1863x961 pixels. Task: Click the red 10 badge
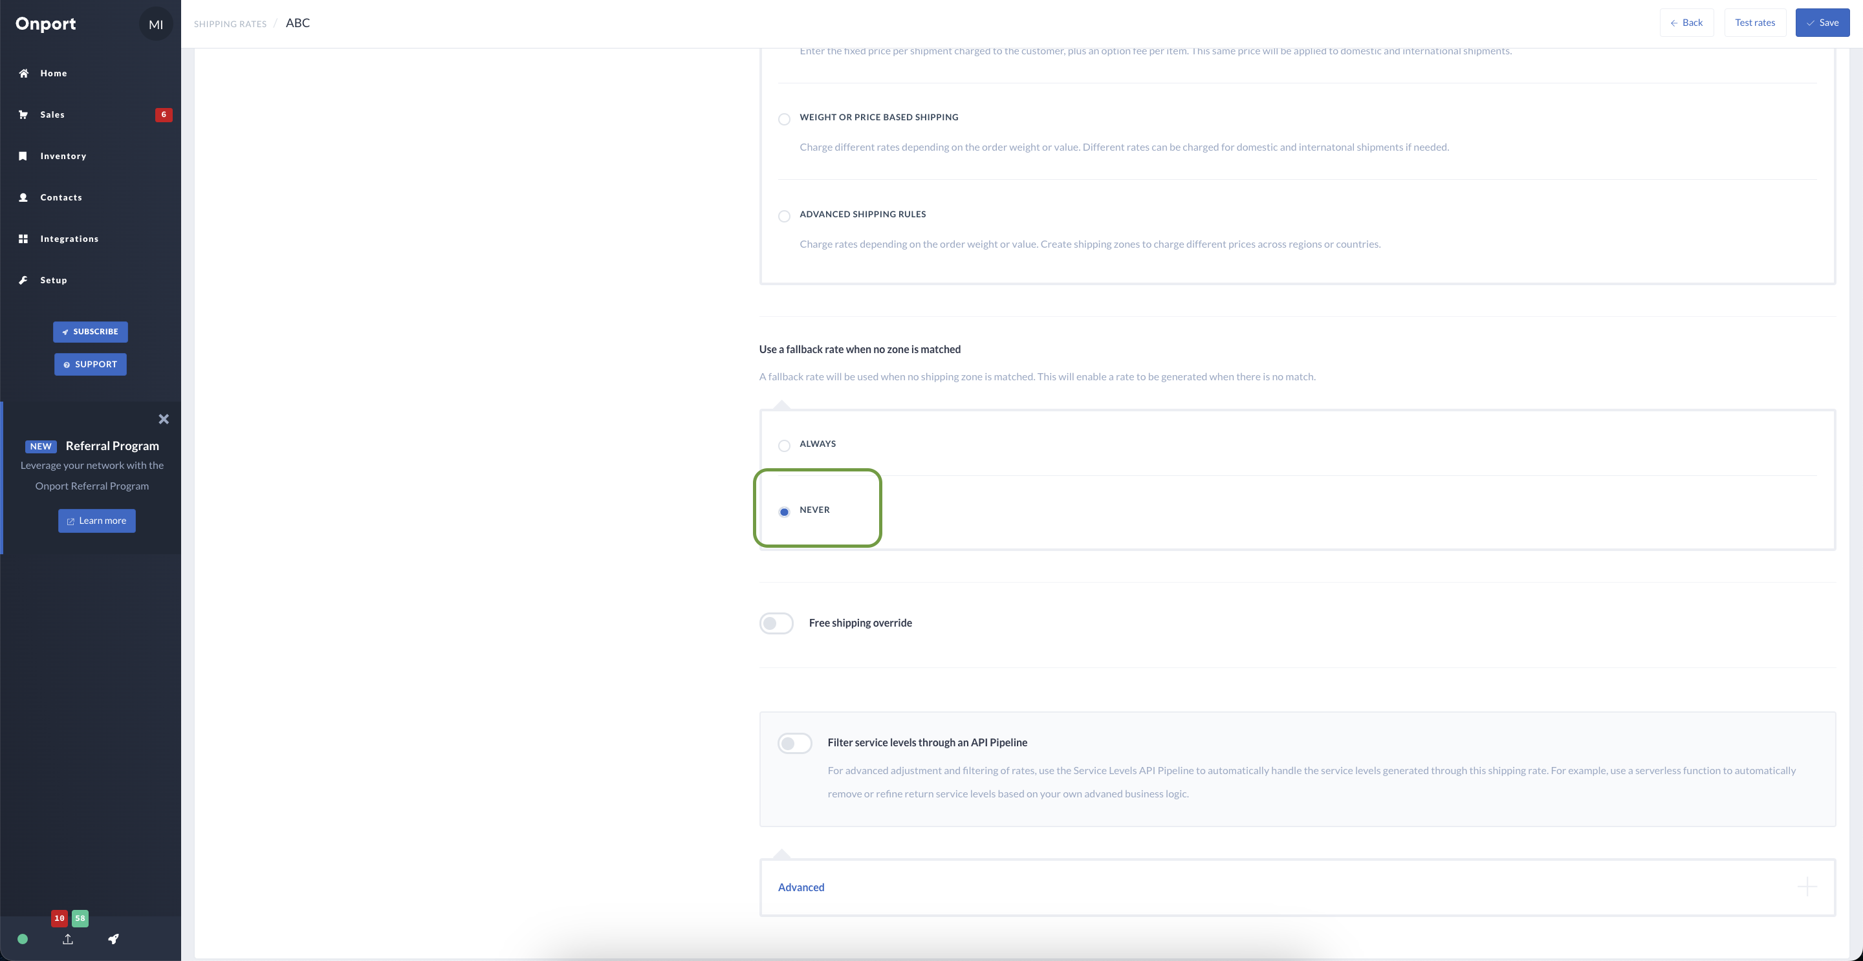(60, 918)
